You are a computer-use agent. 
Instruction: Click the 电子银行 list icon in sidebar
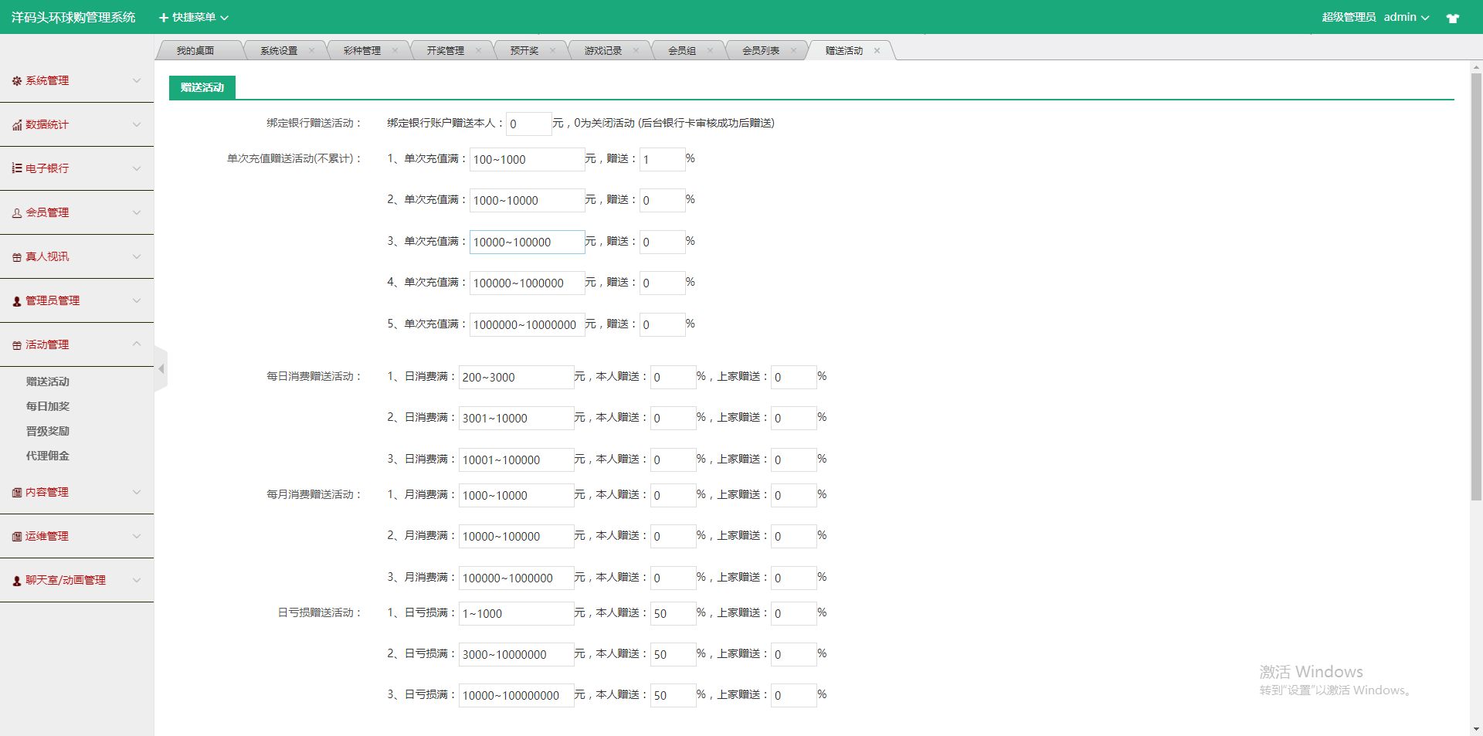click(17, 168)
